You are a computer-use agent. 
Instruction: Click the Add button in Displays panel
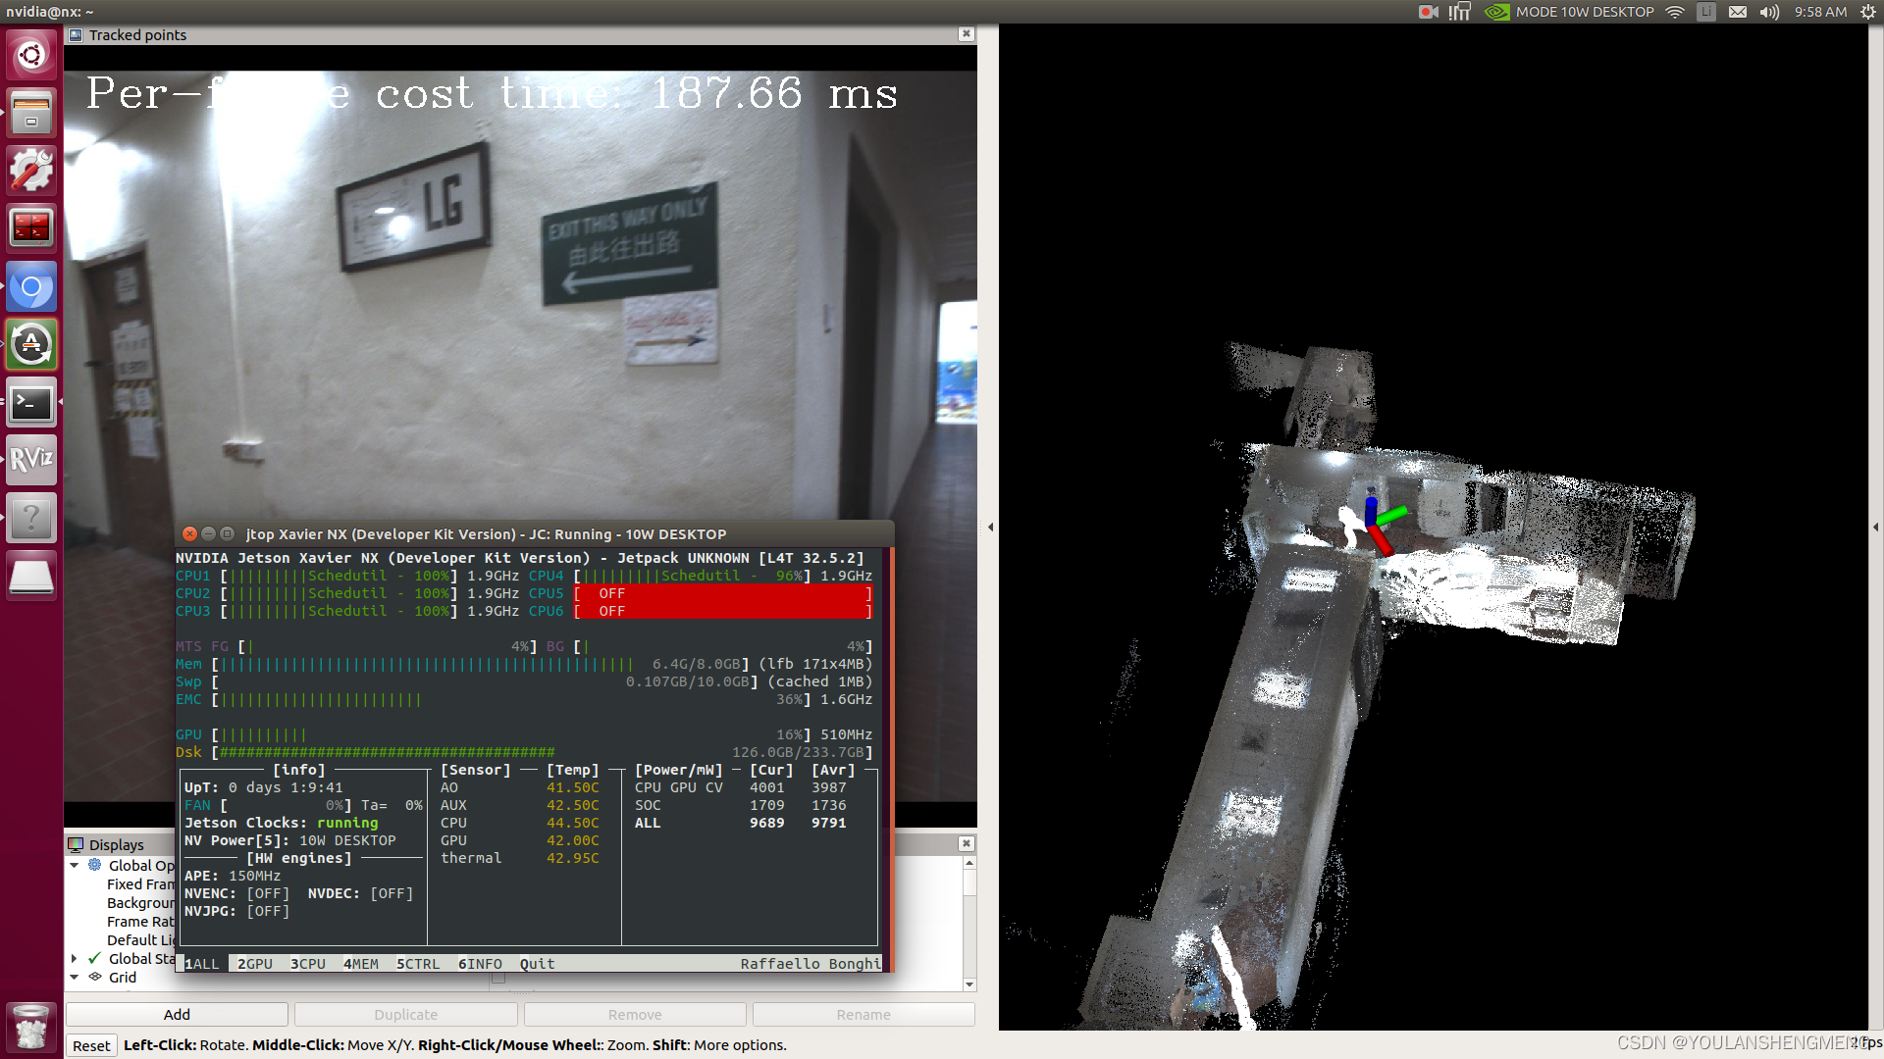177,1014
